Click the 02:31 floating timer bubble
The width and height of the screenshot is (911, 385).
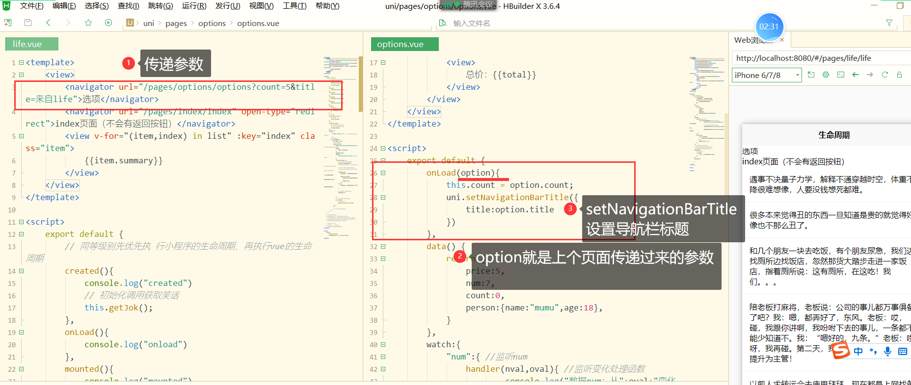tap(769, 26)
